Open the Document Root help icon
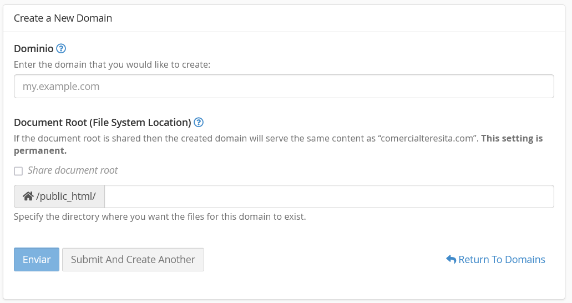This screenshot has width=572, height=303. coord(199,123)
